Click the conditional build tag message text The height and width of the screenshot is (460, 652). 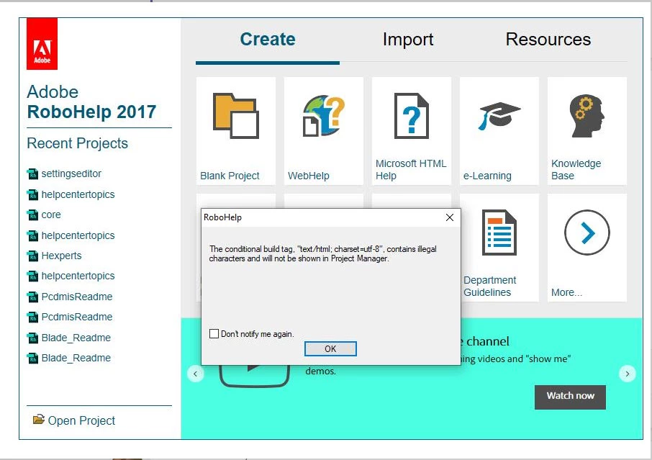322,253
